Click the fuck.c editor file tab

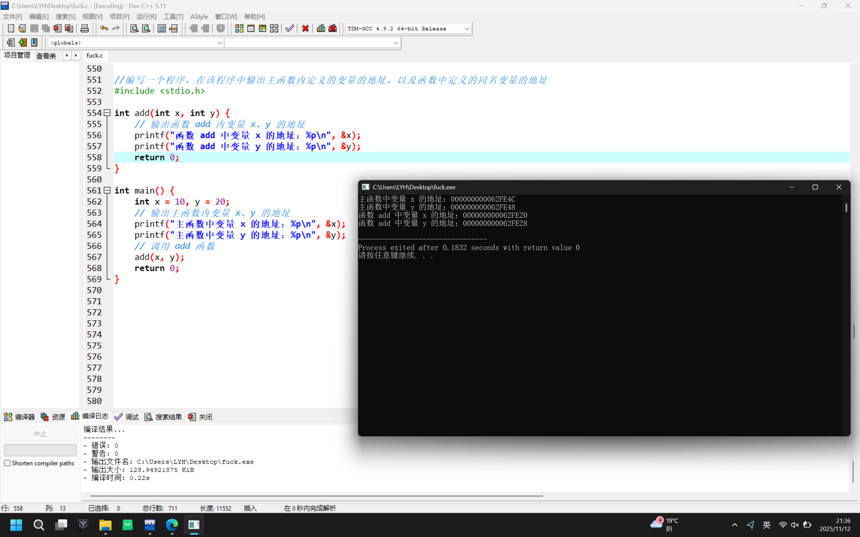click(x=94, y=56)
